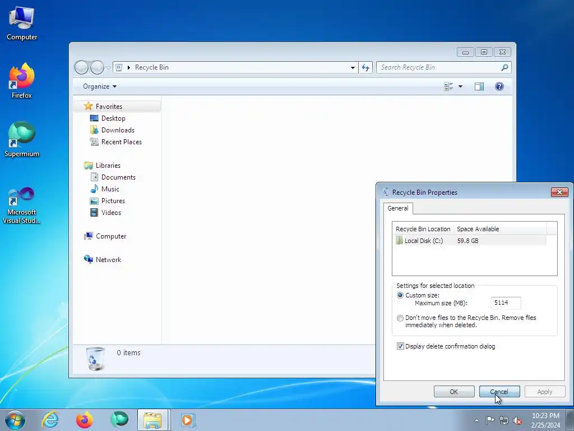Toggle the preview pane button
The height and width of the screenshot is (431, 574).
click(x=479, y=86)
